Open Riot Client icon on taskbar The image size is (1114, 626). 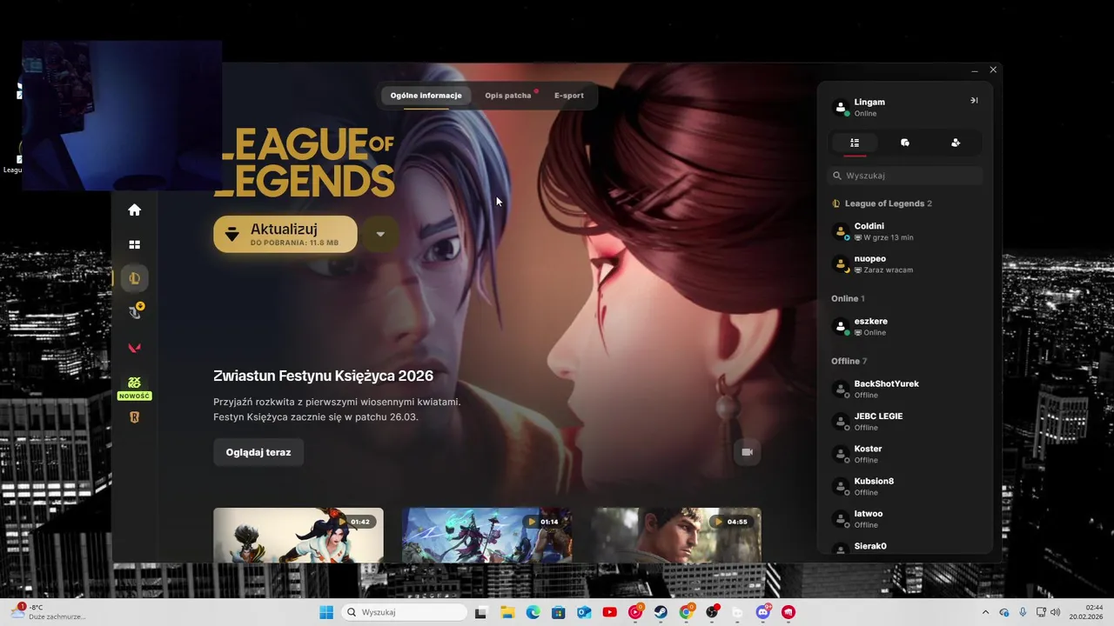(789, 612)
